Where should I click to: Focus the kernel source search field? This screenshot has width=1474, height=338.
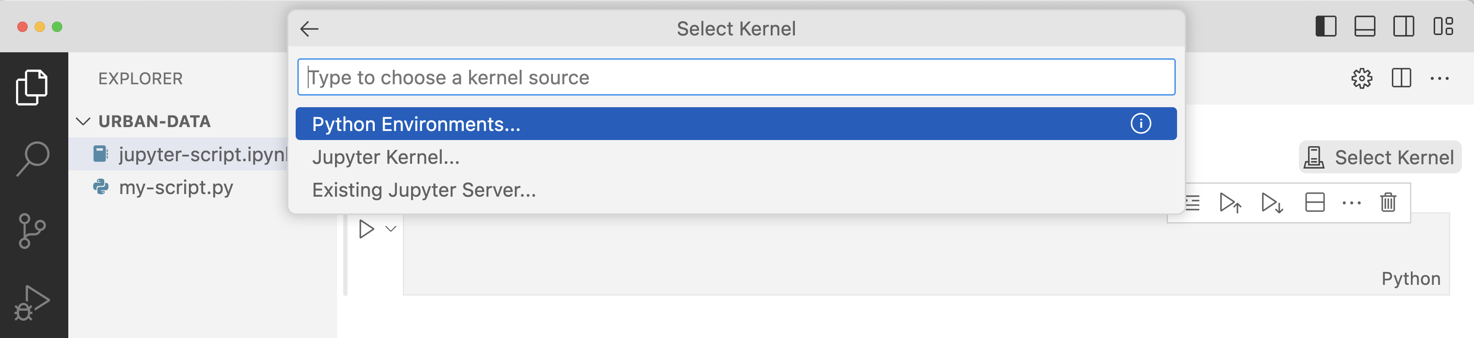pos(736,77)
